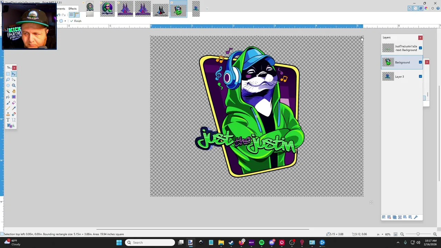Close the Tools window

pos(14,68)
